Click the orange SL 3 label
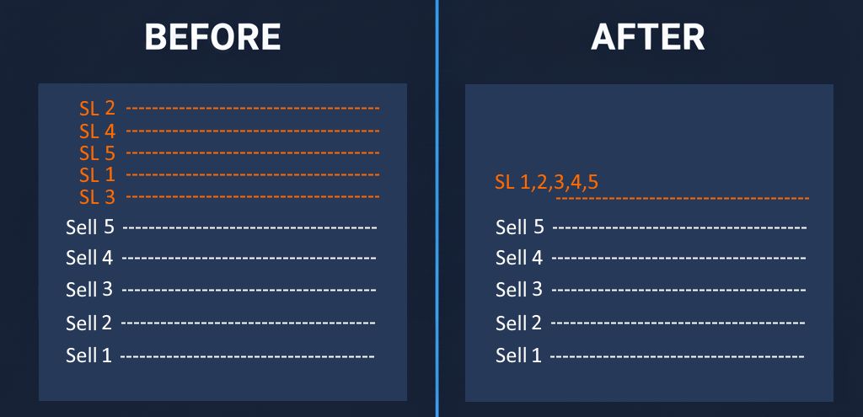This screenshot has height=417, width=863. 97,197
